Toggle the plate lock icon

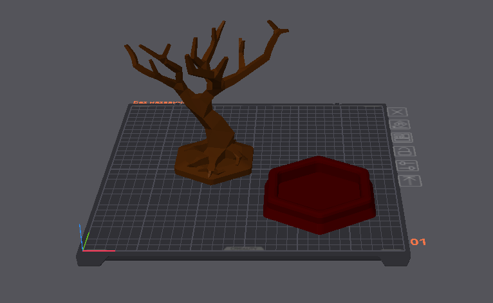click(405, 151)
